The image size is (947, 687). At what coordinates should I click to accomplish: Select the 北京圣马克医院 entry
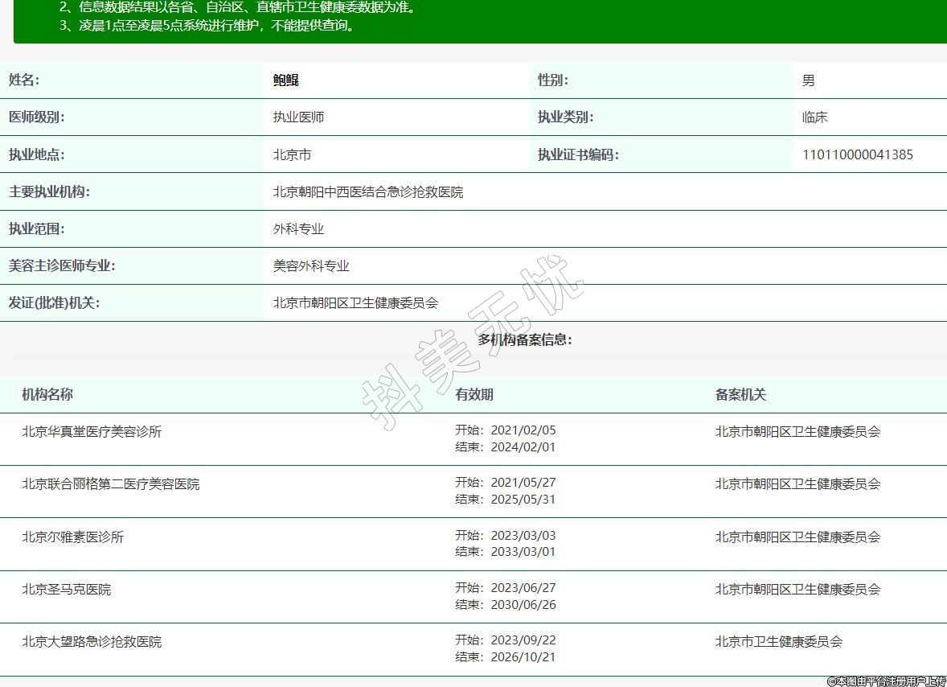point(67,590)
